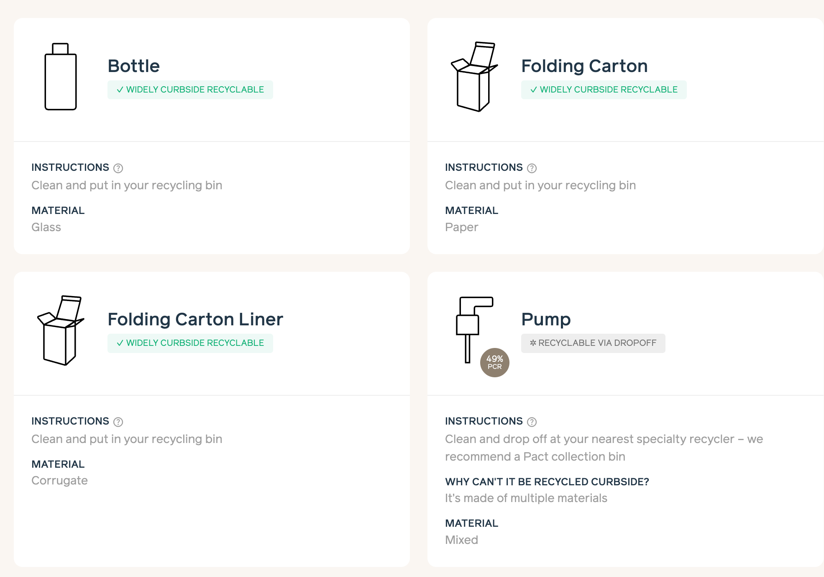Click Folding Carton's recycling bin instruction text
Screen dimensions: 824x577
(x=540, y=185)
